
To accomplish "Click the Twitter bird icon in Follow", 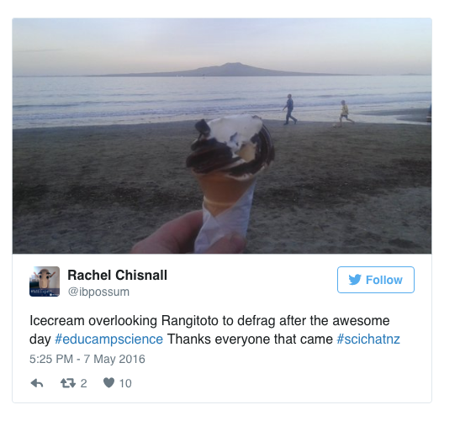I will [x=355, y=280].
